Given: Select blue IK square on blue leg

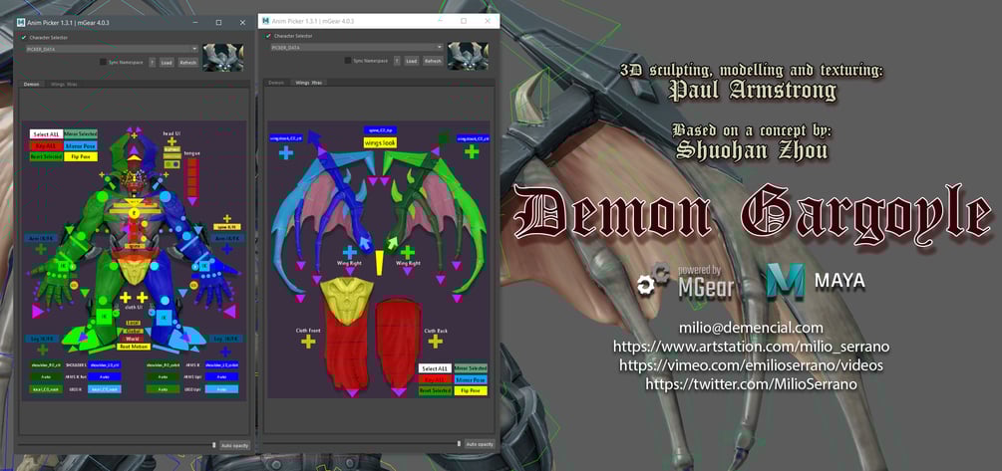Looking at the screenshot, I should pyautogui.click(x=165, y=316).
